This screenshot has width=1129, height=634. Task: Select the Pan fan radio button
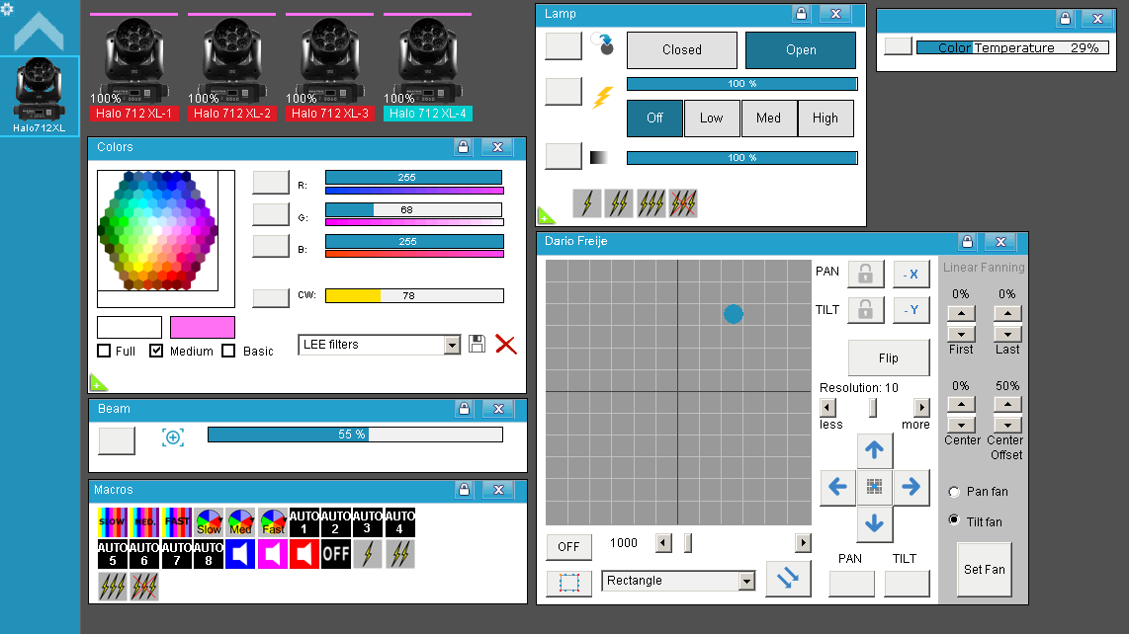tap(955, 492)
